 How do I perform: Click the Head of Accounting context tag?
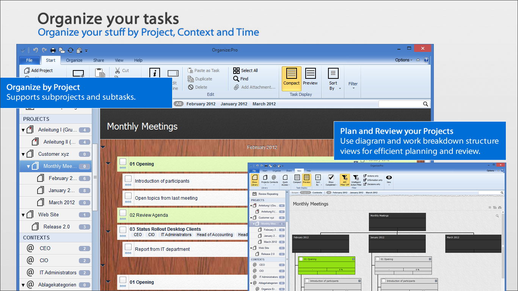(x=215, y=235)
